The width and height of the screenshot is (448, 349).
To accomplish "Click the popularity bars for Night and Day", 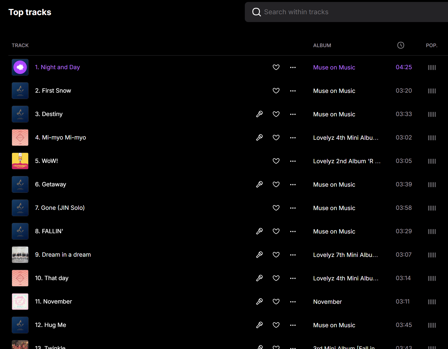I will (432, 68).
